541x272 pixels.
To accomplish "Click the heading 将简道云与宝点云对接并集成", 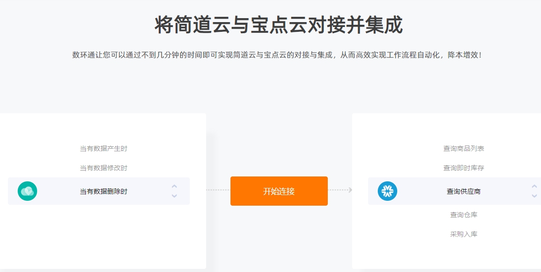I will [x=279, y=25].
